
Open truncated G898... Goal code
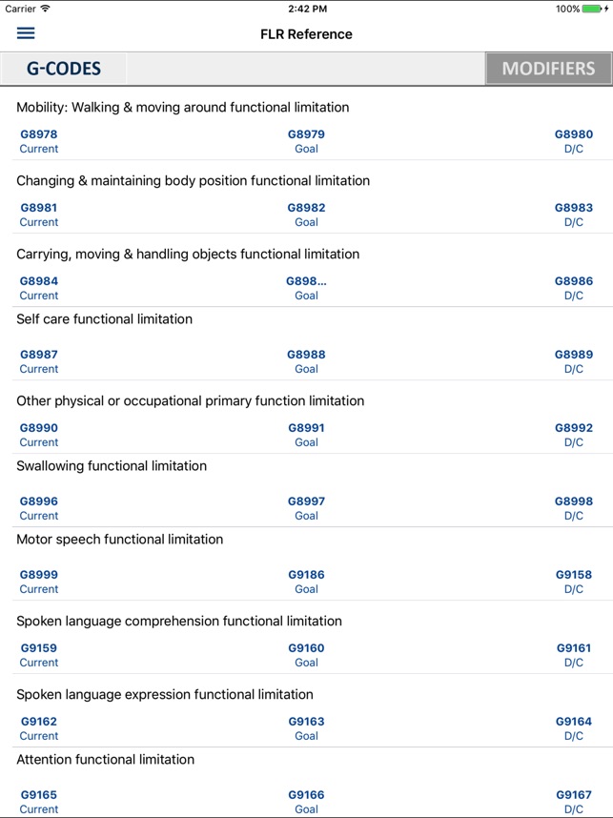coord(306,288)
